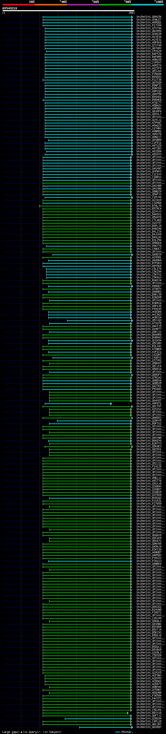This screenshot has width=166, height=734.
Task: Click label UniRef100_Q01H34
Action: tap(149, 341)
